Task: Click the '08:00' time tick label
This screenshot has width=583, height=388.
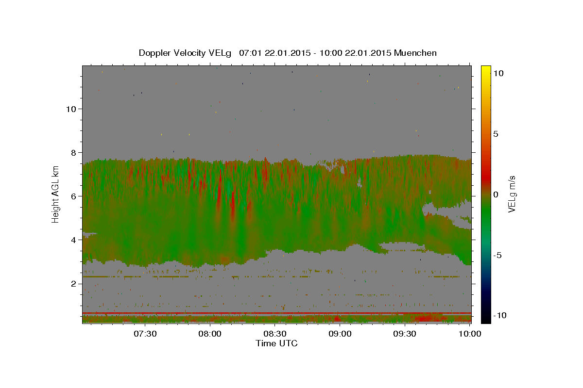Action: (x=210, y=334)
